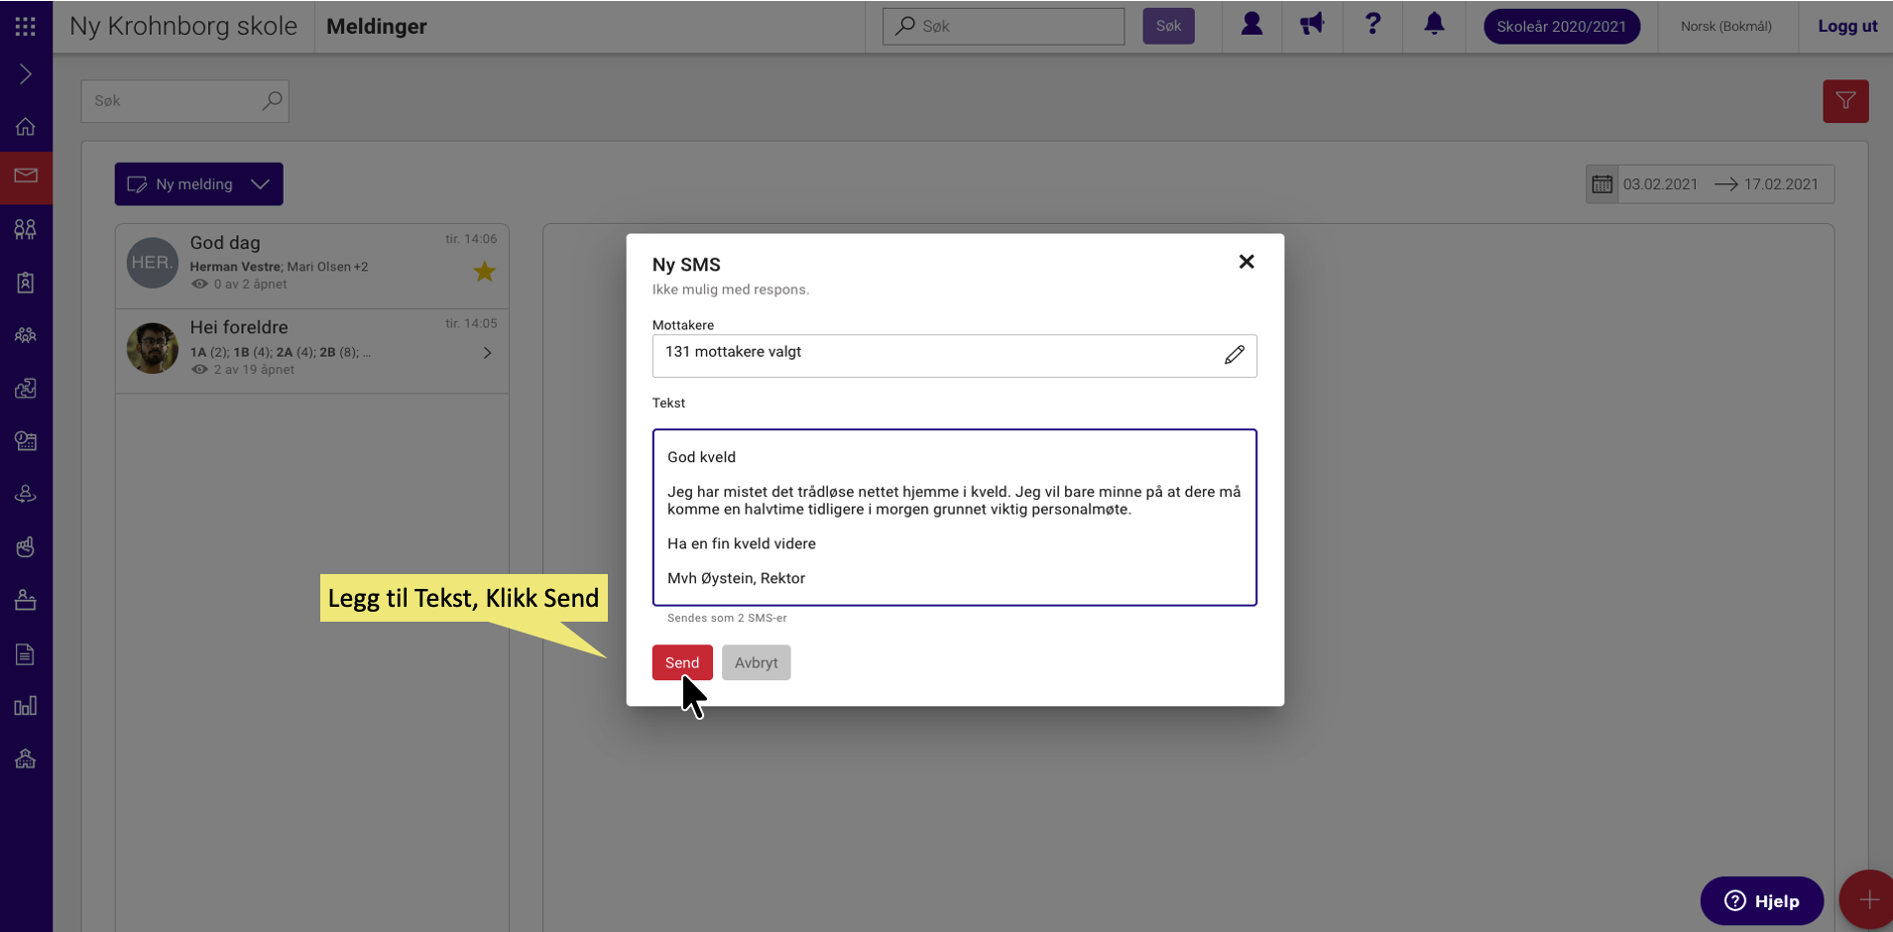The image size is (1893, 932).
Task: Select Skoleår 2020/2021 school year button
Action: [x=1561, y=27]
